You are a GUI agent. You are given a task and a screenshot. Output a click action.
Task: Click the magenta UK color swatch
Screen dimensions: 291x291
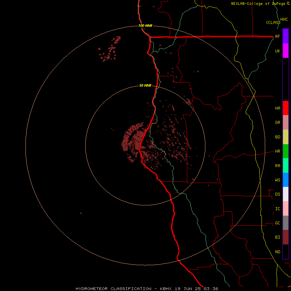click(286, 51)
